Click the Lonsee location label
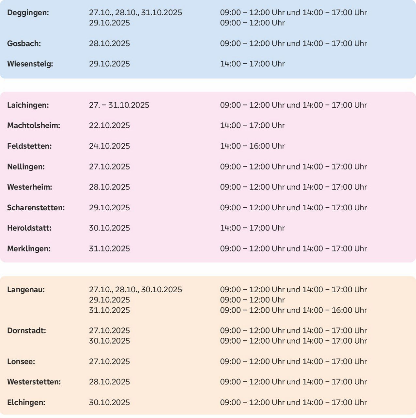416x418 pixels. click(21, 362)
